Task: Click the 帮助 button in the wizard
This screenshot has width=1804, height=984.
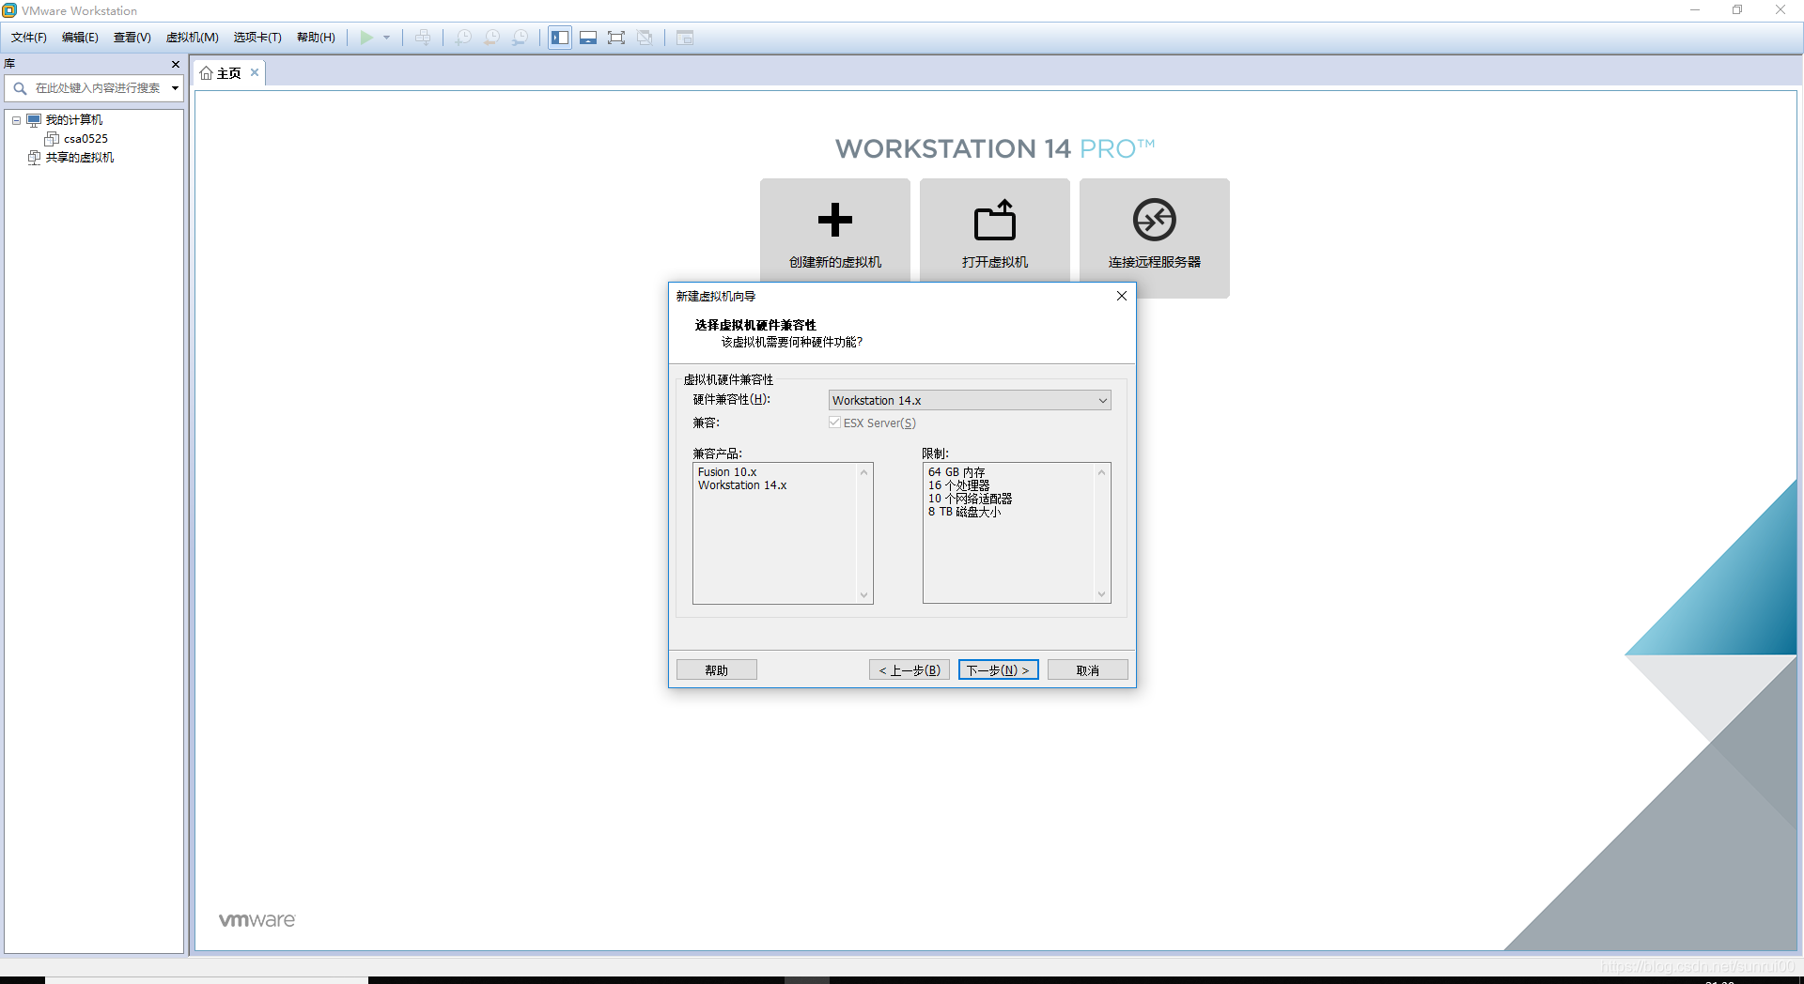Action: coord(717,670)
